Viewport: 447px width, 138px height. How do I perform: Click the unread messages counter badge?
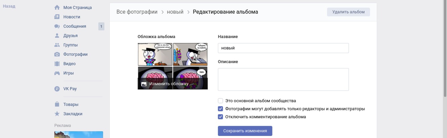(101, 26)
